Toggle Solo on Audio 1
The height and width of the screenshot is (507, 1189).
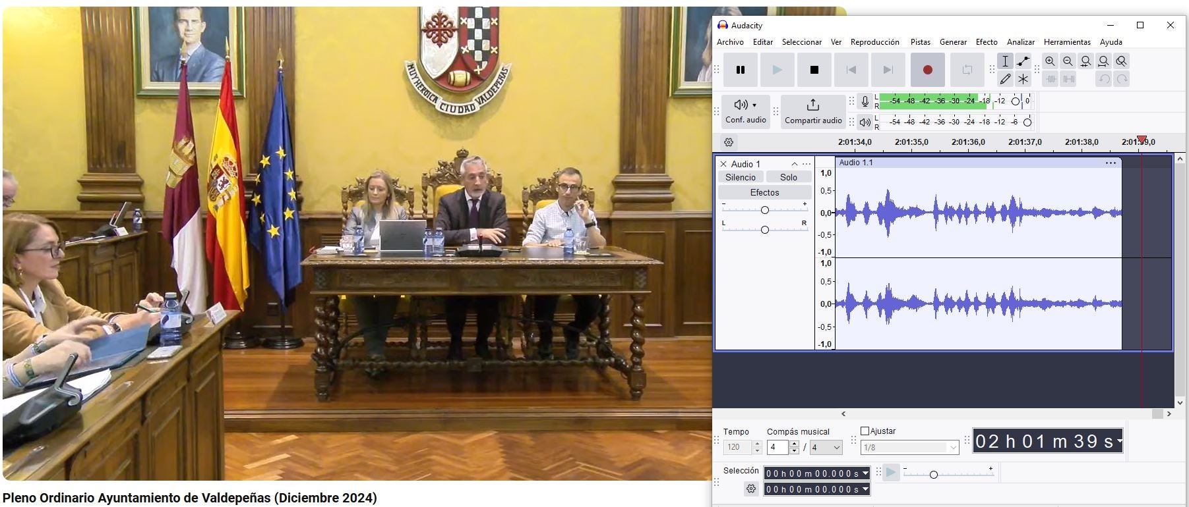[789, 177]
